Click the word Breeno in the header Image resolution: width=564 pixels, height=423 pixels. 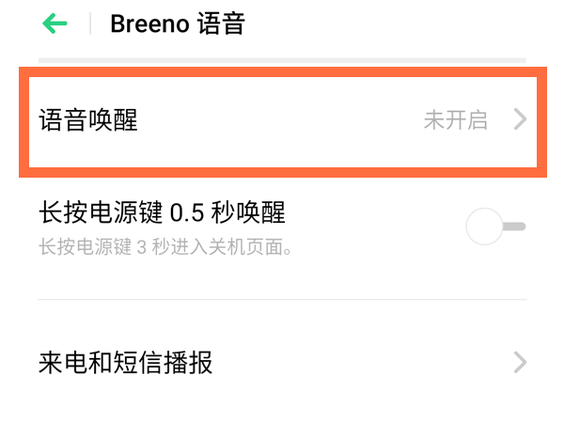pyautogui.click(x=150, y=23)
